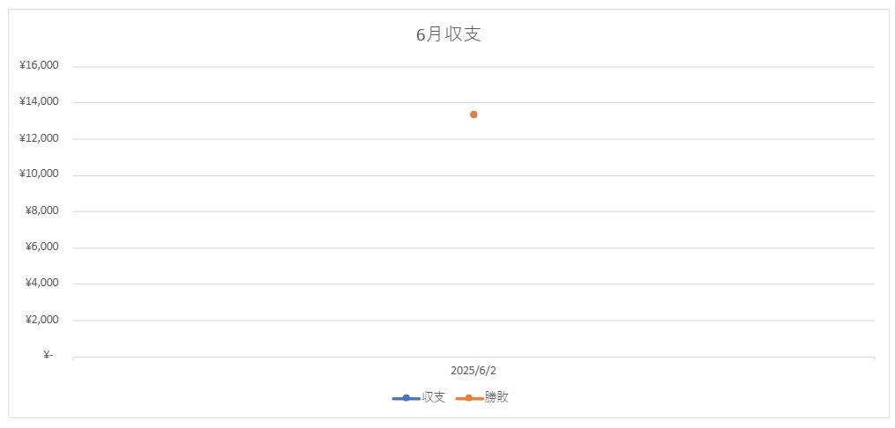895x428 pixels.
Task: Click the ¥12,000 axis label
Action: (x=39, y=138)
